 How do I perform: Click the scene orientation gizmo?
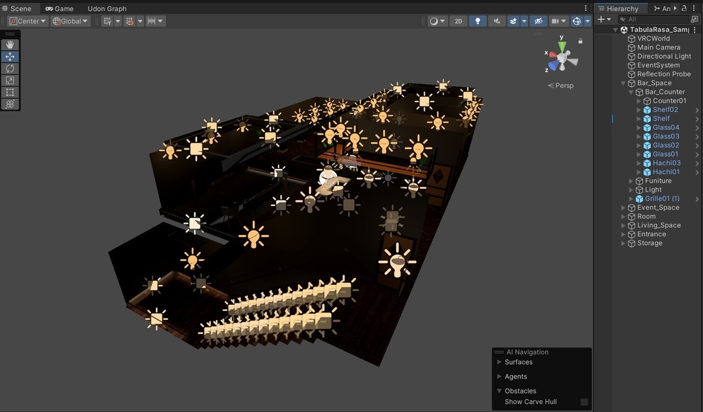[x=562, y=58]
